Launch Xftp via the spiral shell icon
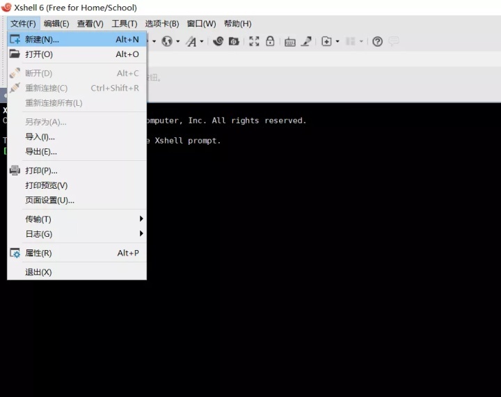The height and width of the screenshot is (397, 501). (218, 41)
